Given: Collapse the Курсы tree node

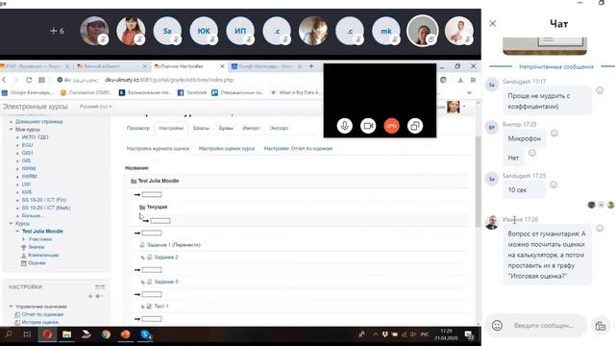Looking at the screenshot, I should coord(12,223).
